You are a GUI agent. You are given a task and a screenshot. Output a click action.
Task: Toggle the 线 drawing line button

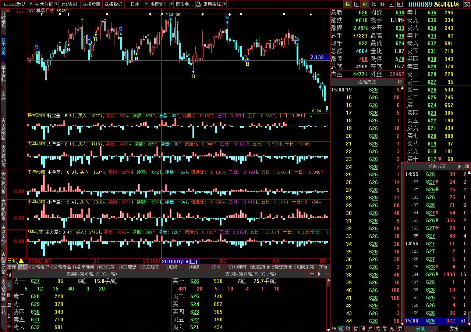coord(374,4)
